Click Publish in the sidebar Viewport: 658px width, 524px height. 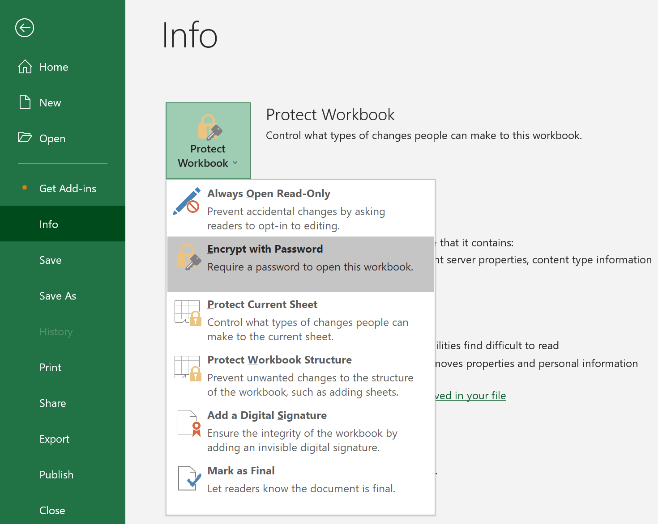[x=56, y=475]
